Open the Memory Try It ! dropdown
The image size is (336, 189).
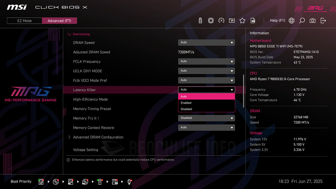pos(206,118)
